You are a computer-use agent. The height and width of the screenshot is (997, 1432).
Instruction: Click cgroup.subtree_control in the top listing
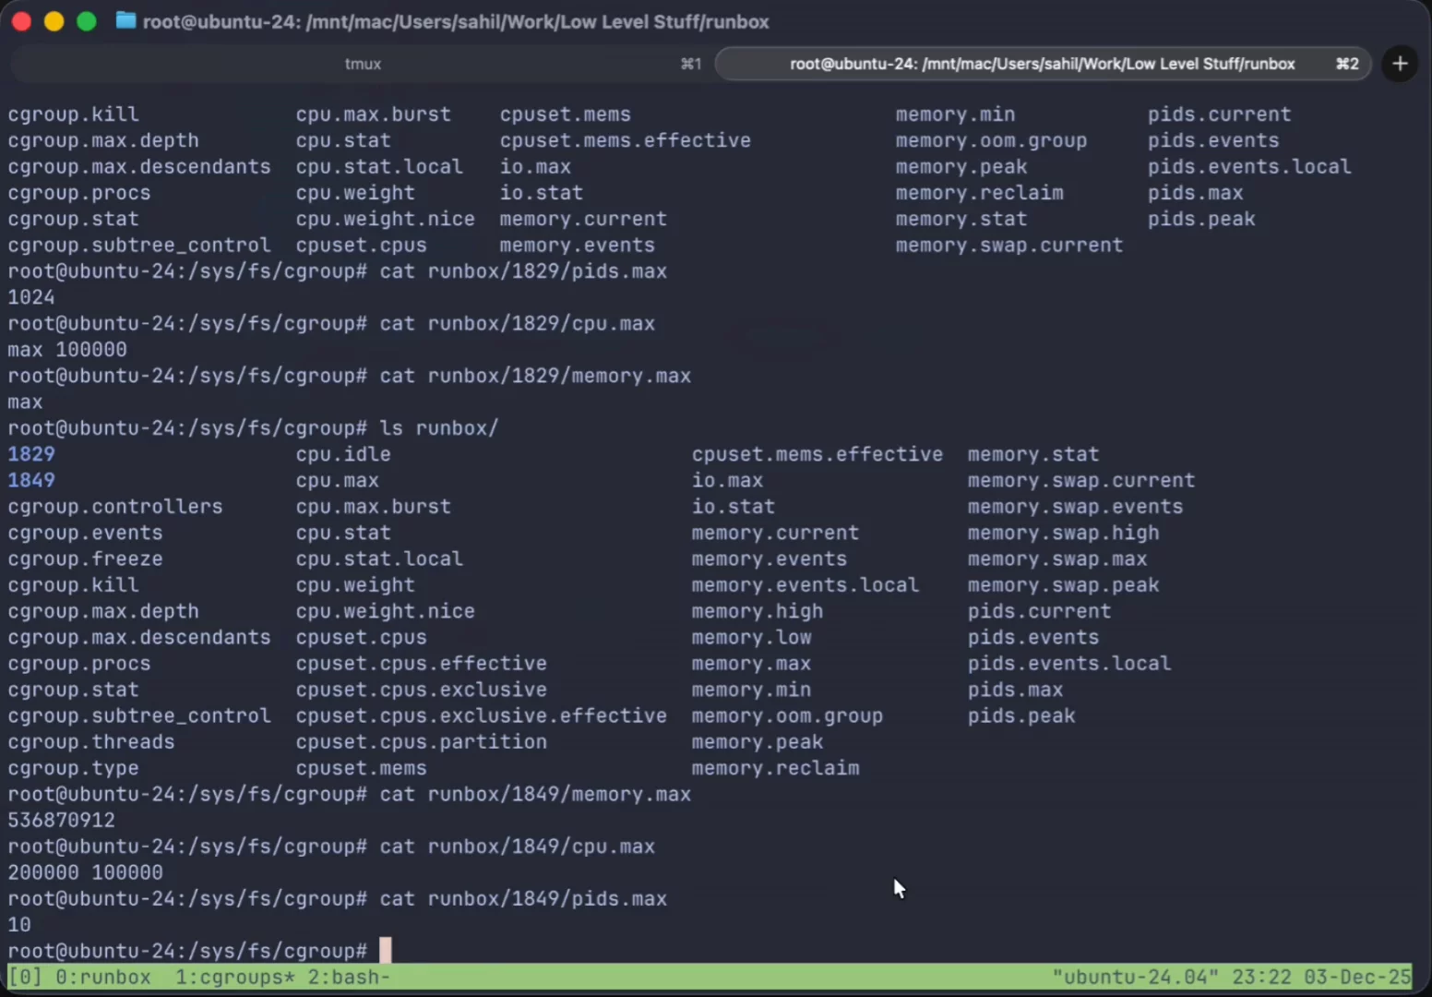139,246
